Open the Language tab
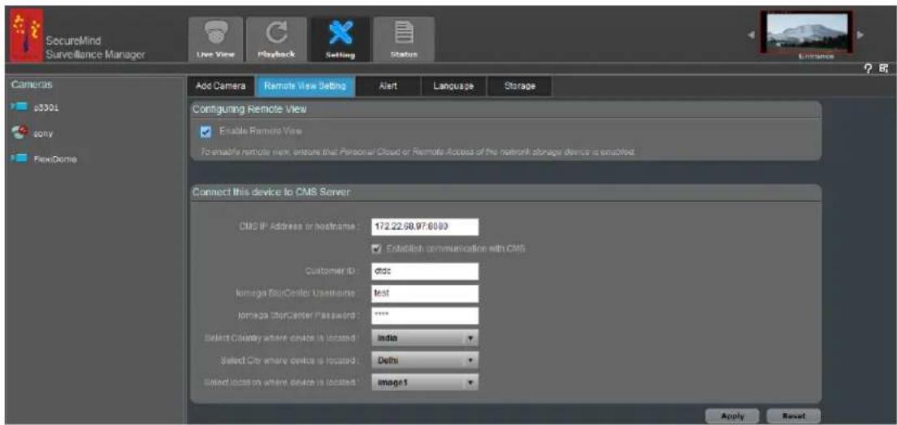 [x=453, y=86]
